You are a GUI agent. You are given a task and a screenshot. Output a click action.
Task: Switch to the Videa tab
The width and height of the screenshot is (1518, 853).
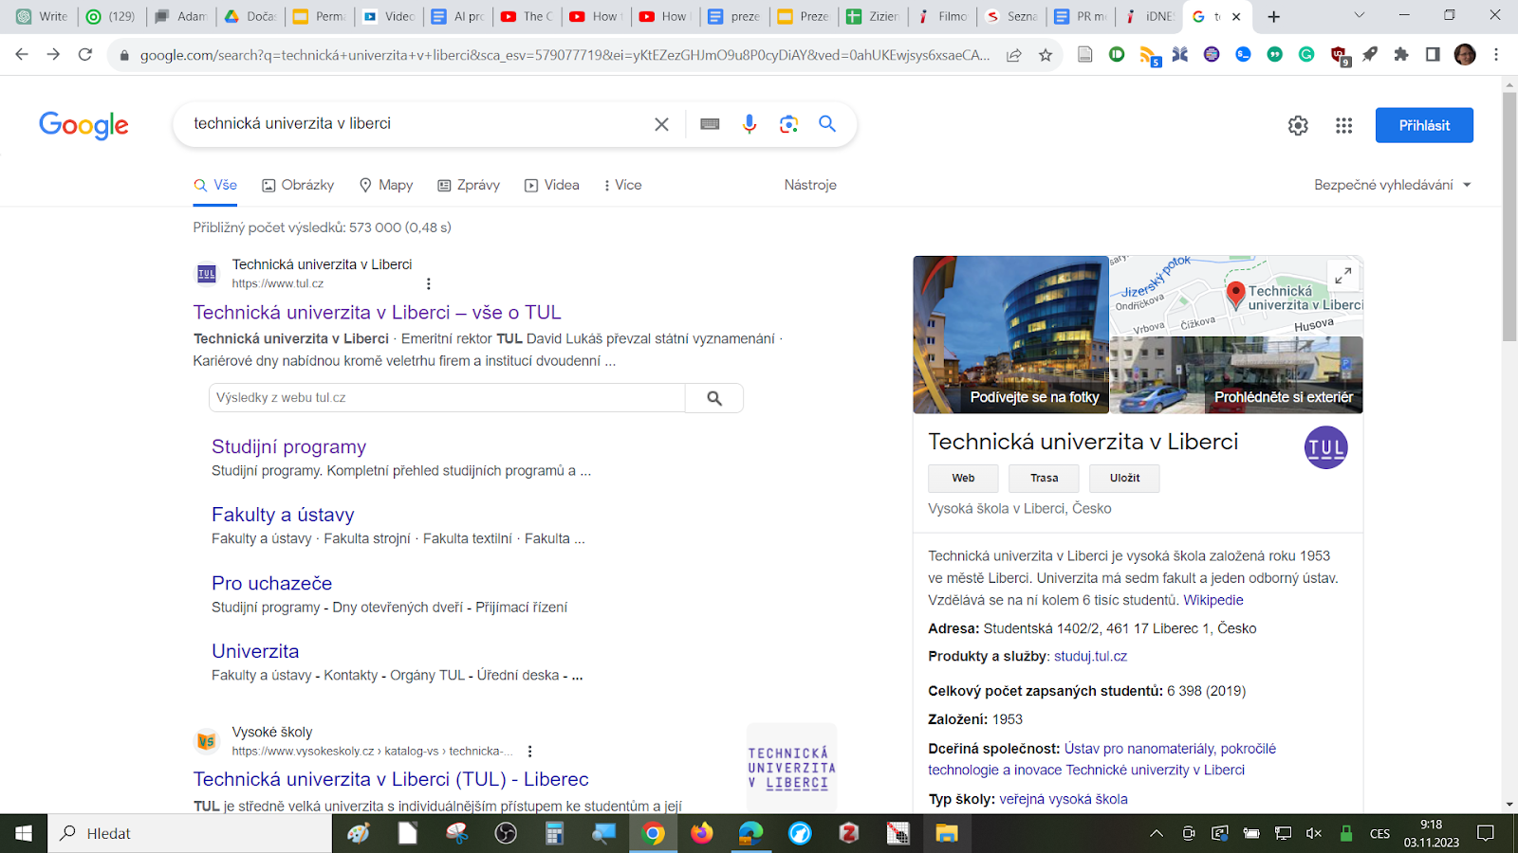(552, 185)
